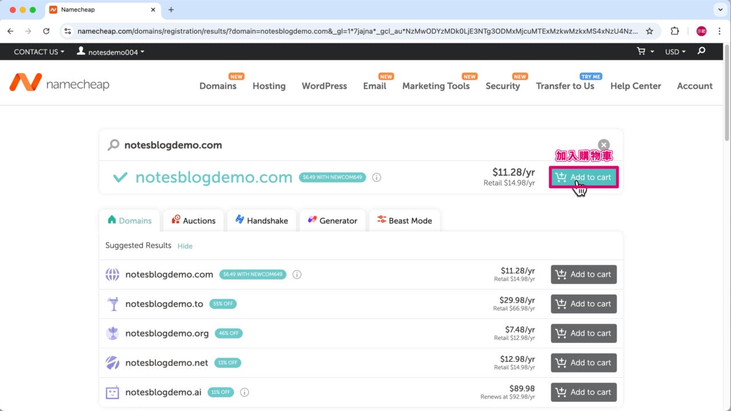The width and height of the screenshot is (731, 411).
Task: Add notesblogdemo.org to cart
Action: click(x=583, y=333)
